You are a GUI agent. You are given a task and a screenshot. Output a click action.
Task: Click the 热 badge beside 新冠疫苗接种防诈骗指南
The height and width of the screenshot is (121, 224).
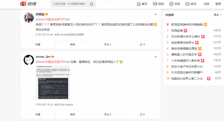(x=205, y=25)
